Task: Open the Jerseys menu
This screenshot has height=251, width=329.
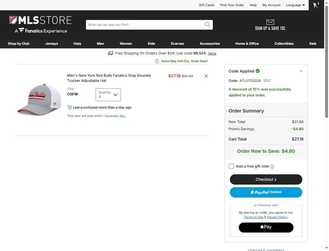Action: 52,44
